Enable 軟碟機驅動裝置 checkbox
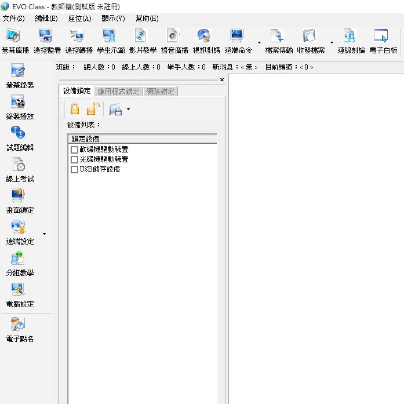 (74, 150)
